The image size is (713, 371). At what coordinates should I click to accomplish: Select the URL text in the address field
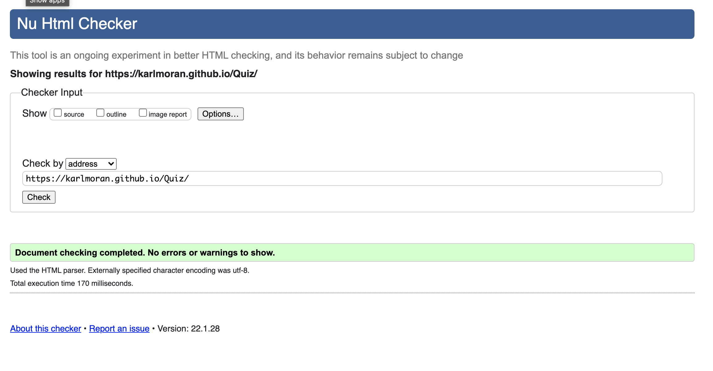point(107,178)
